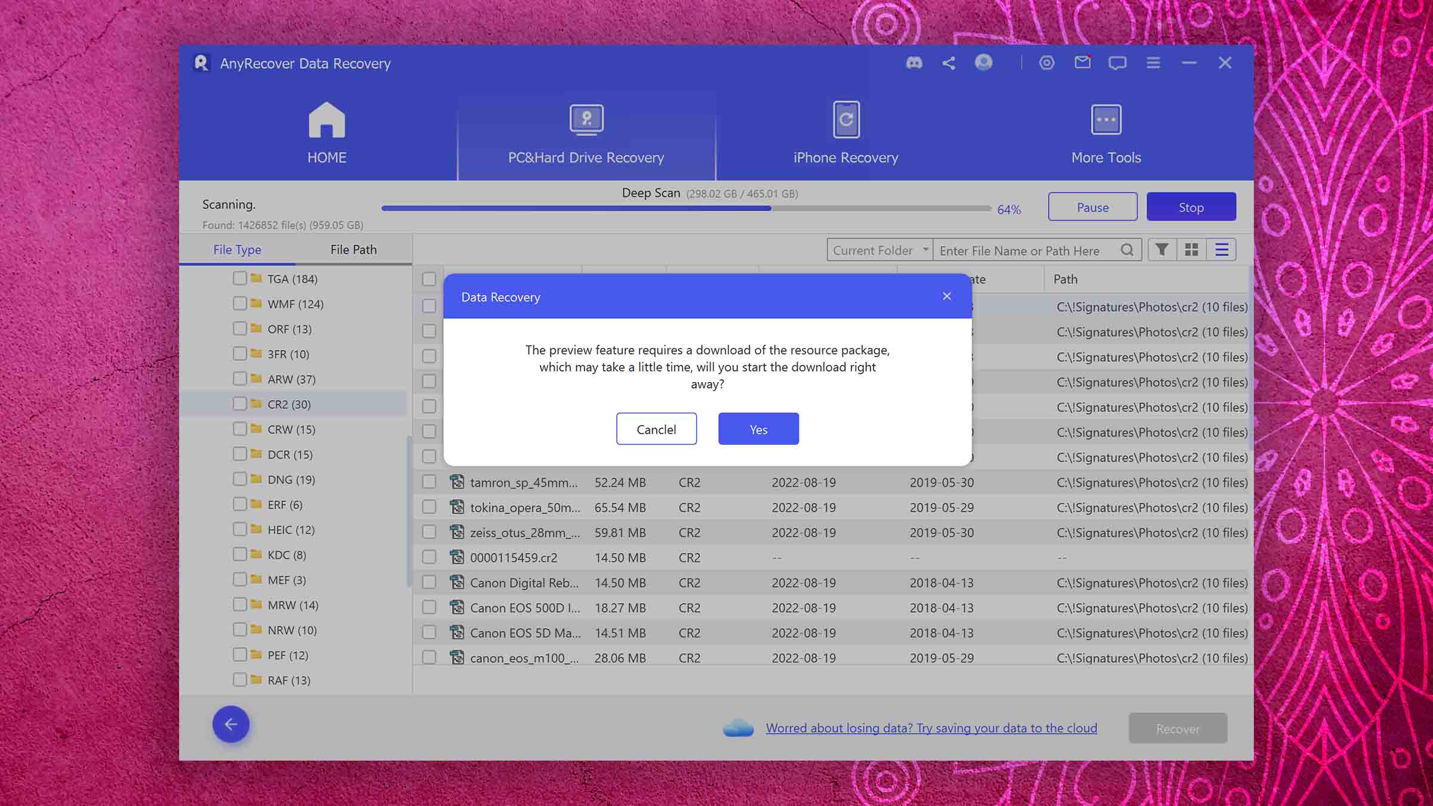This screenshot has width=1433, height=806.
Task: Tick checkbox for canon_eos_m100 file
Action: (x=429, y=657)
